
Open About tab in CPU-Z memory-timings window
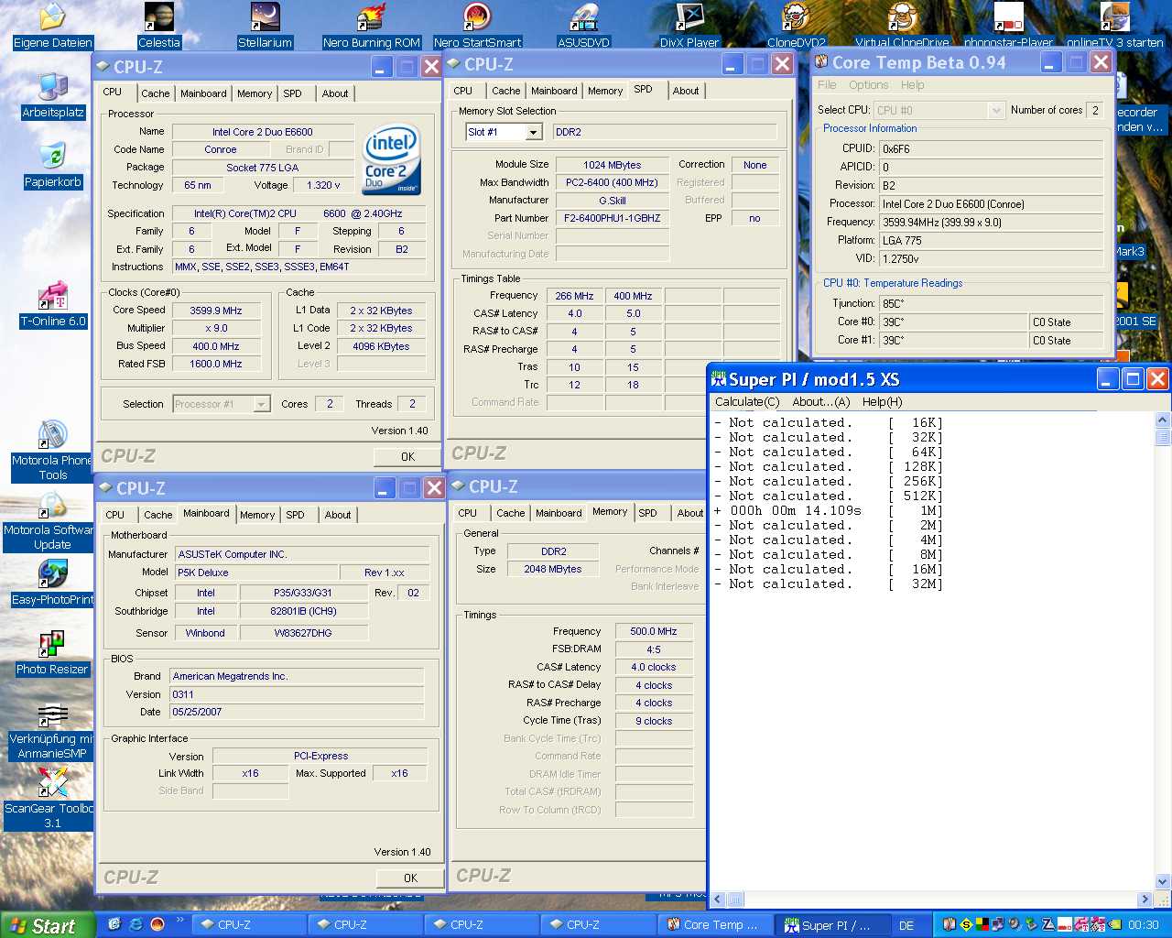click(690, 513)
